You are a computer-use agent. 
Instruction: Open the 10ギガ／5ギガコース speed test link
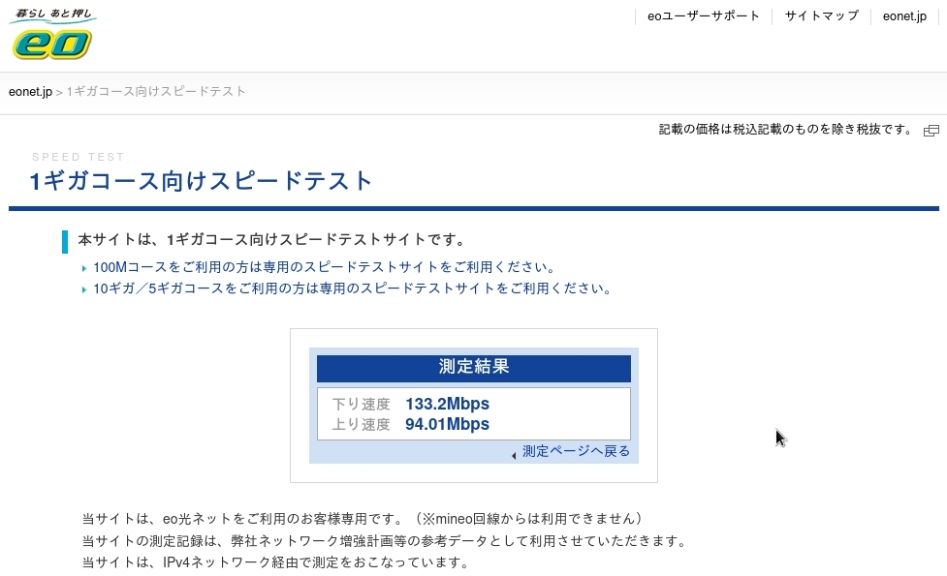point(352,288)
